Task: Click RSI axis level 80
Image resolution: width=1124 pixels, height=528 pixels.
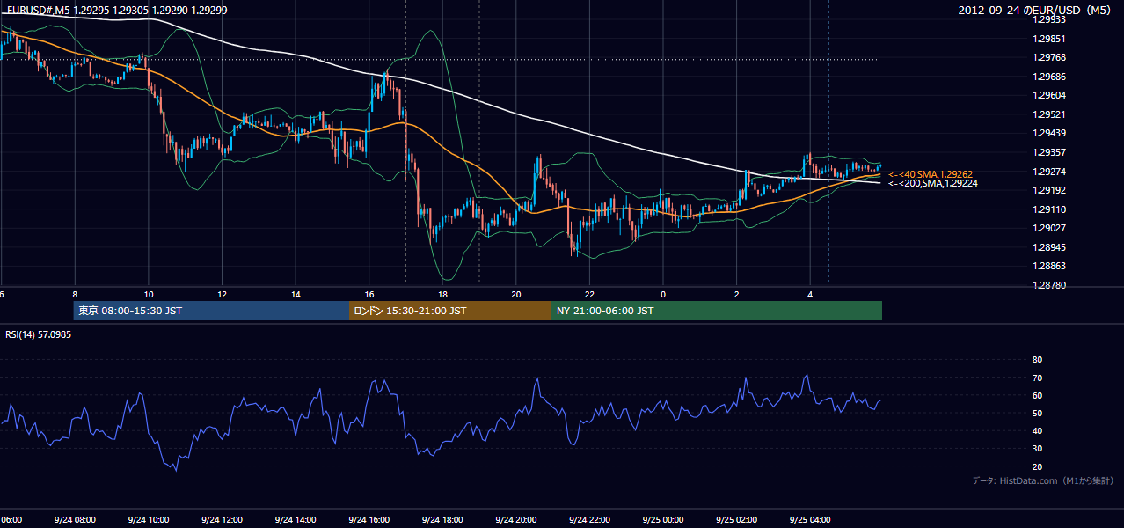Action: click(x=1037, y=360)
